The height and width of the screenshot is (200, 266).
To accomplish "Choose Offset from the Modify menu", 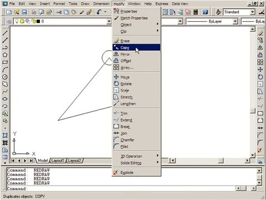I will (136, 61).
